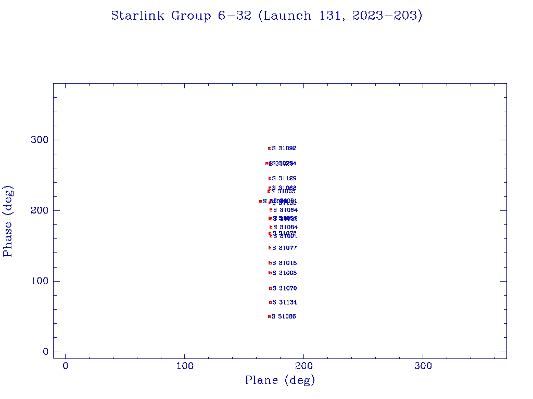Viewport: 533px width, 399px height.
Task: Click the 0 tick label on Phase axis
Action: click(x=46, y=352)
